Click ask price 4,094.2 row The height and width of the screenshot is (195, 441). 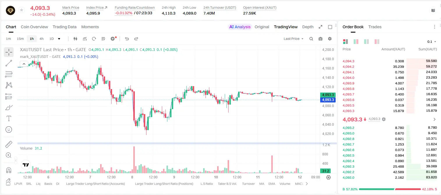point(390,67)
